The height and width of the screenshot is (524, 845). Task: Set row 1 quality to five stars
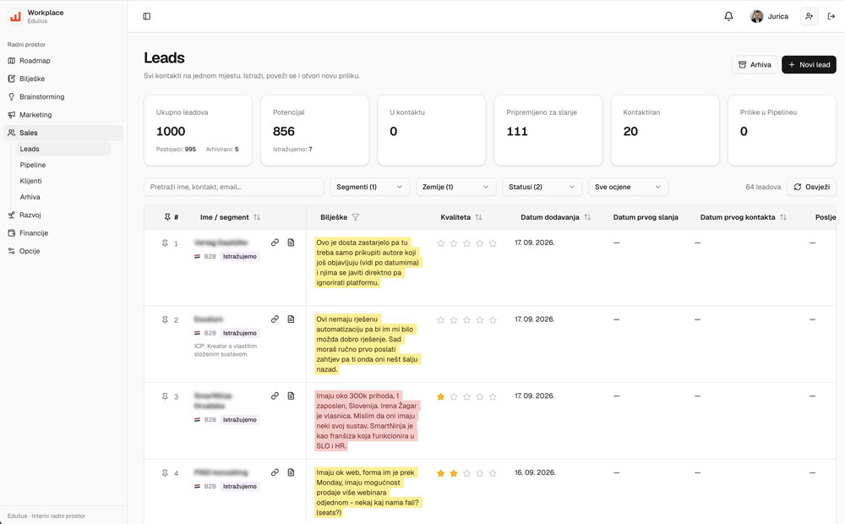click(493, 243)
